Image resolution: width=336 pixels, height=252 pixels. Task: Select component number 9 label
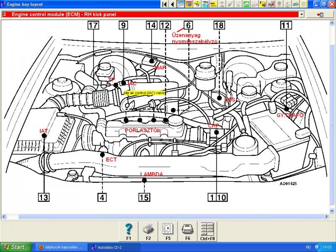point(123,25)
